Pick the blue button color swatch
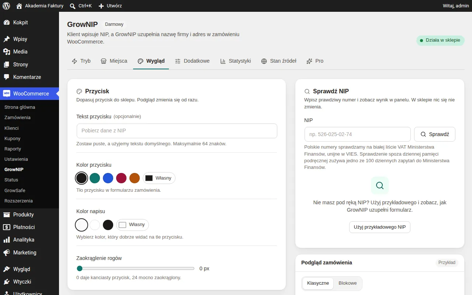This screenshot has height=295, width=472. [x=108, y=178]
